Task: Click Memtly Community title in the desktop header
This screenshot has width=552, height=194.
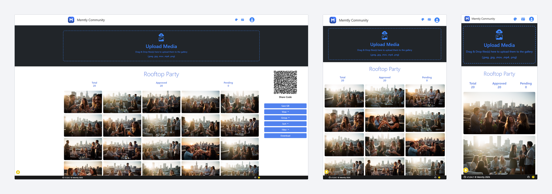Action: 91,20
